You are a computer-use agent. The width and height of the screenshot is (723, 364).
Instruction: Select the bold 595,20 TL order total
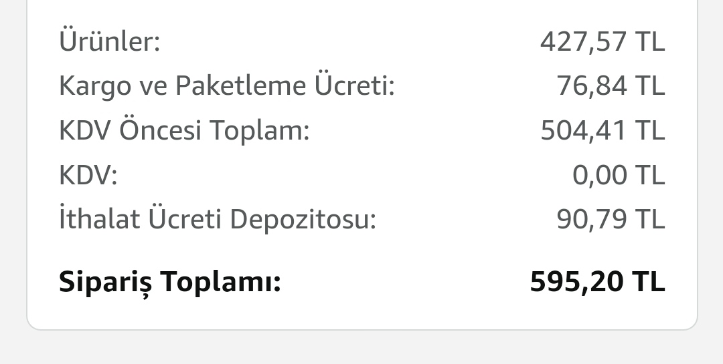coord(597,282)
